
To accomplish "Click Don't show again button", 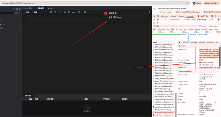I will 166,12.
